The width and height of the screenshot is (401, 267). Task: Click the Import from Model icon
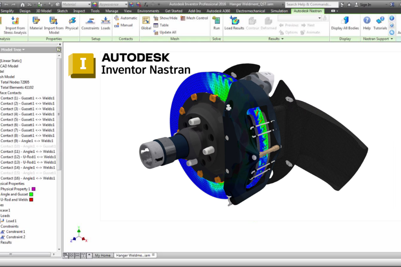click(54, 21)
